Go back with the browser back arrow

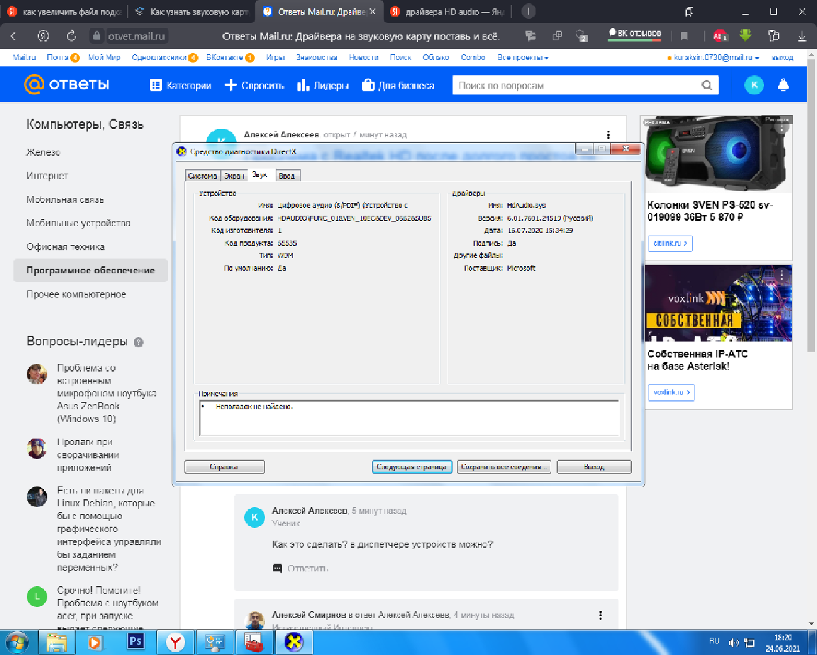(x=13, y=36)
